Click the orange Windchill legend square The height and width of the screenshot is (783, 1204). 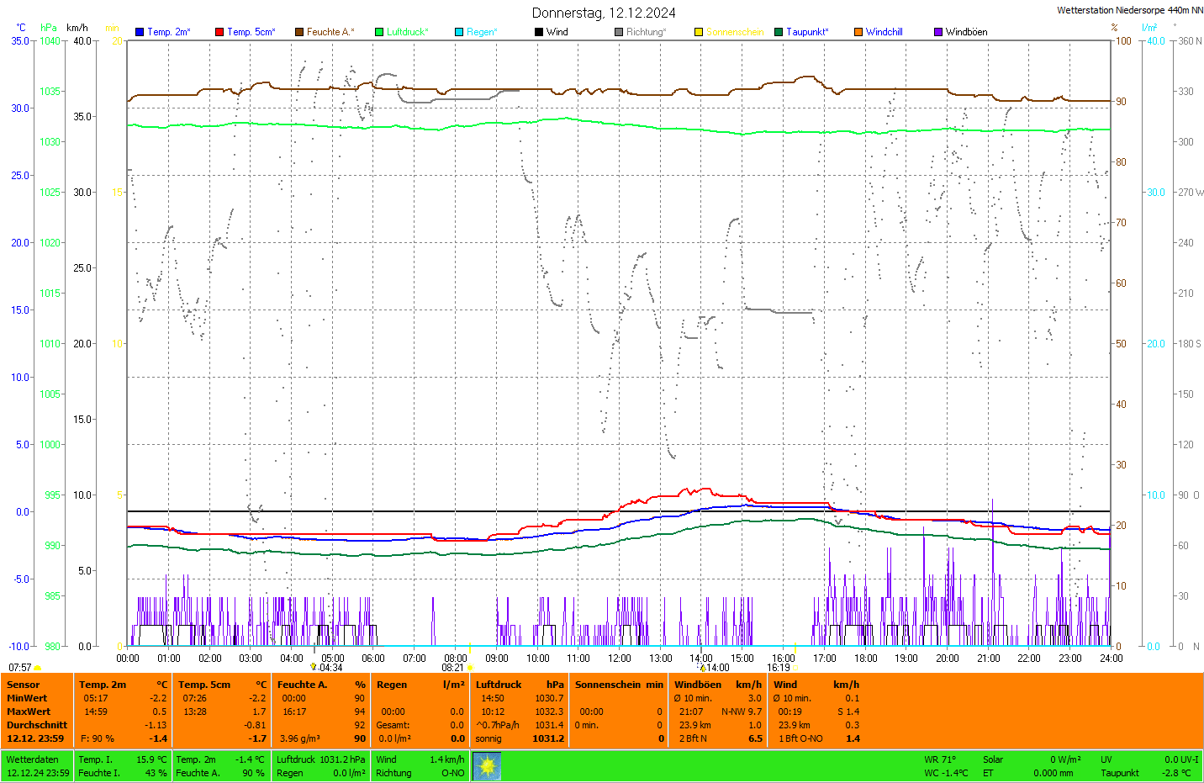point(858,32)
